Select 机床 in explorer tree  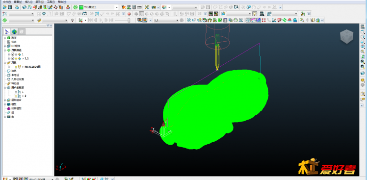pos(14,42)
